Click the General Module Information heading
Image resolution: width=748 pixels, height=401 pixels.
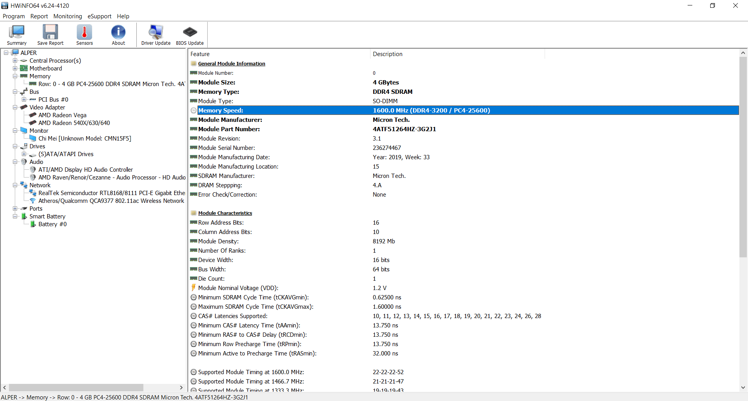[x=231, y=64]
